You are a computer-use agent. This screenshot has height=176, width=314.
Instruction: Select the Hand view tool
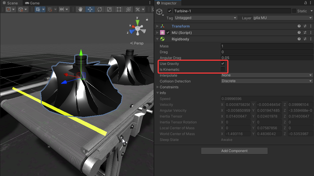[80, 9]
